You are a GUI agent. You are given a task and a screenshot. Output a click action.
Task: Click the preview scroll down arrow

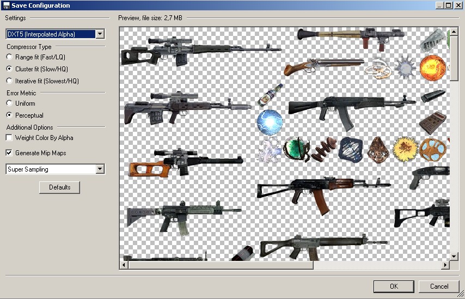tap(454, 257)
